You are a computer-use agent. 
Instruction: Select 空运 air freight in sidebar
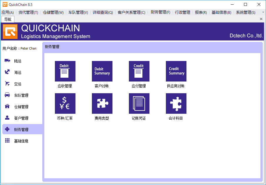pyautogui.click(x=18, y=84)
